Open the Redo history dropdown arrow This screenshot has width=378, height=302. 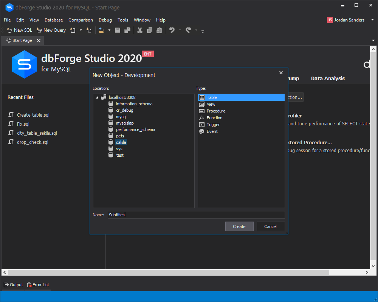click(x=196, y=30)
